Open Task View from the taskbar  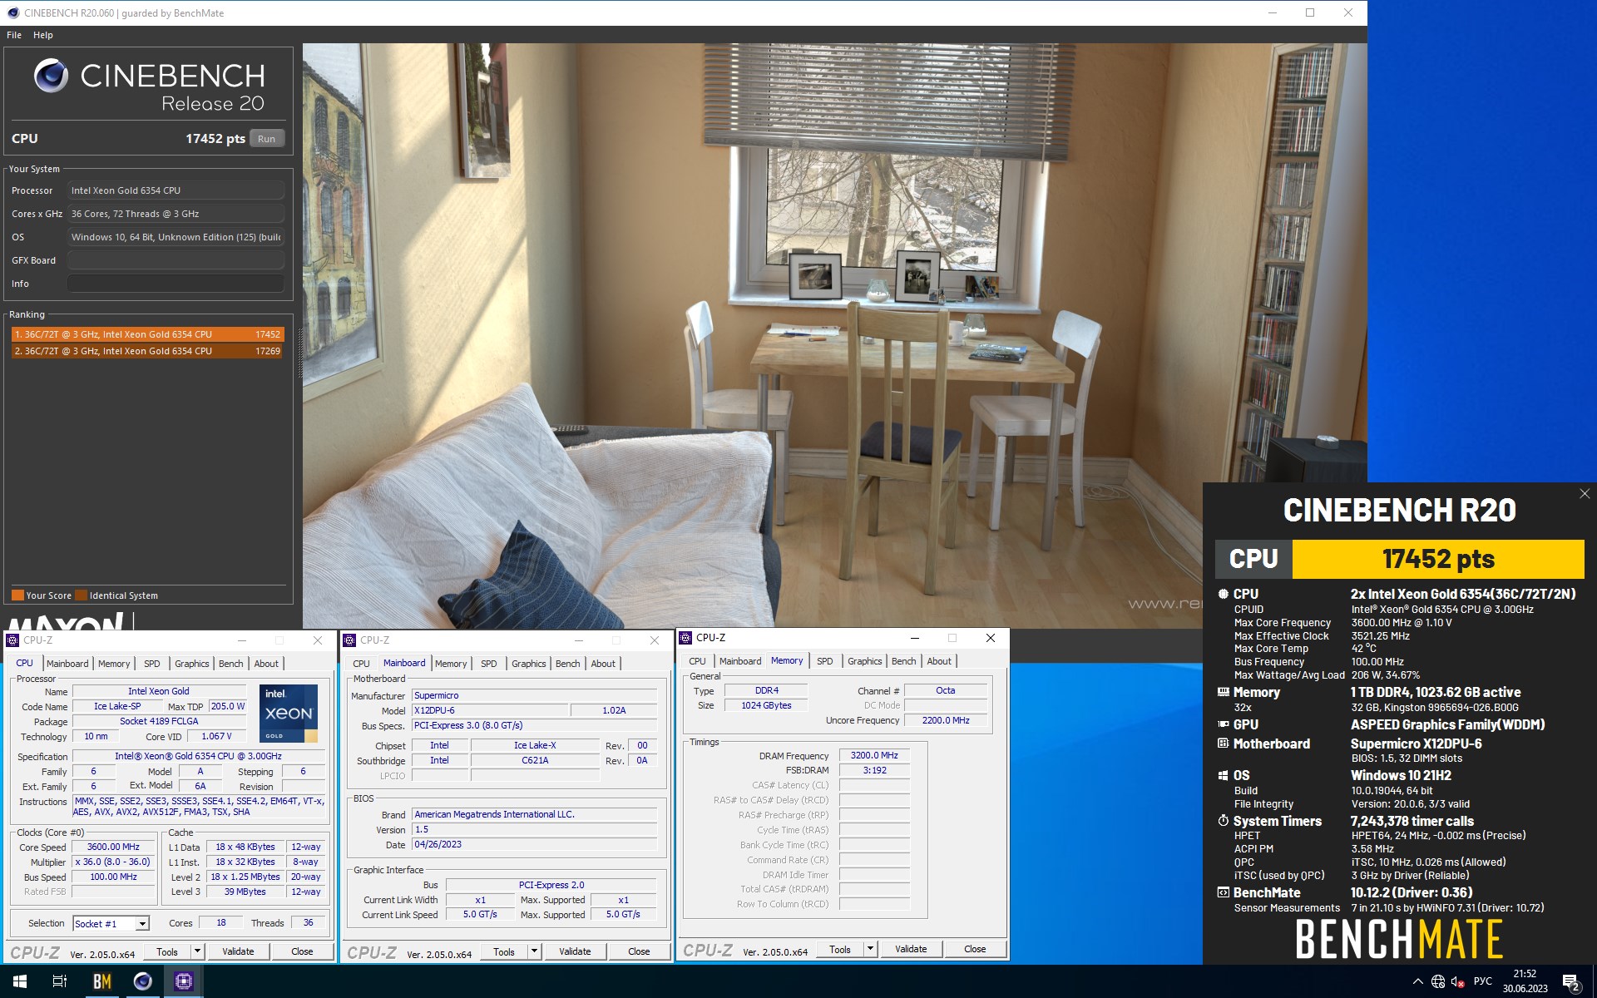coord(60,981)
